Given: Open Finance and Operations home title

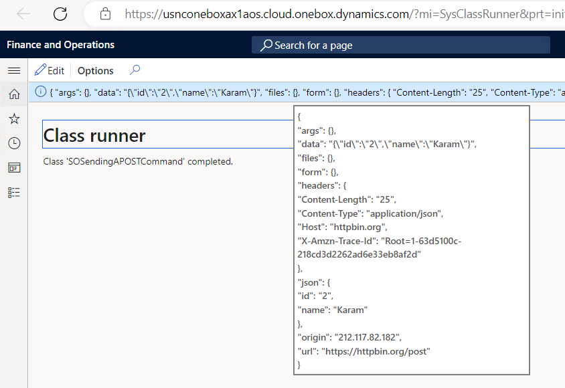Looking at the screenshot, I should [x=60, y=45].
